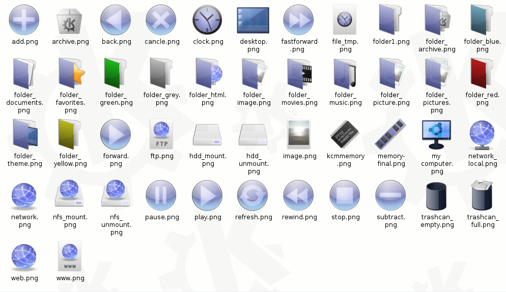Click the stop.png square icon

click(345, 195)
